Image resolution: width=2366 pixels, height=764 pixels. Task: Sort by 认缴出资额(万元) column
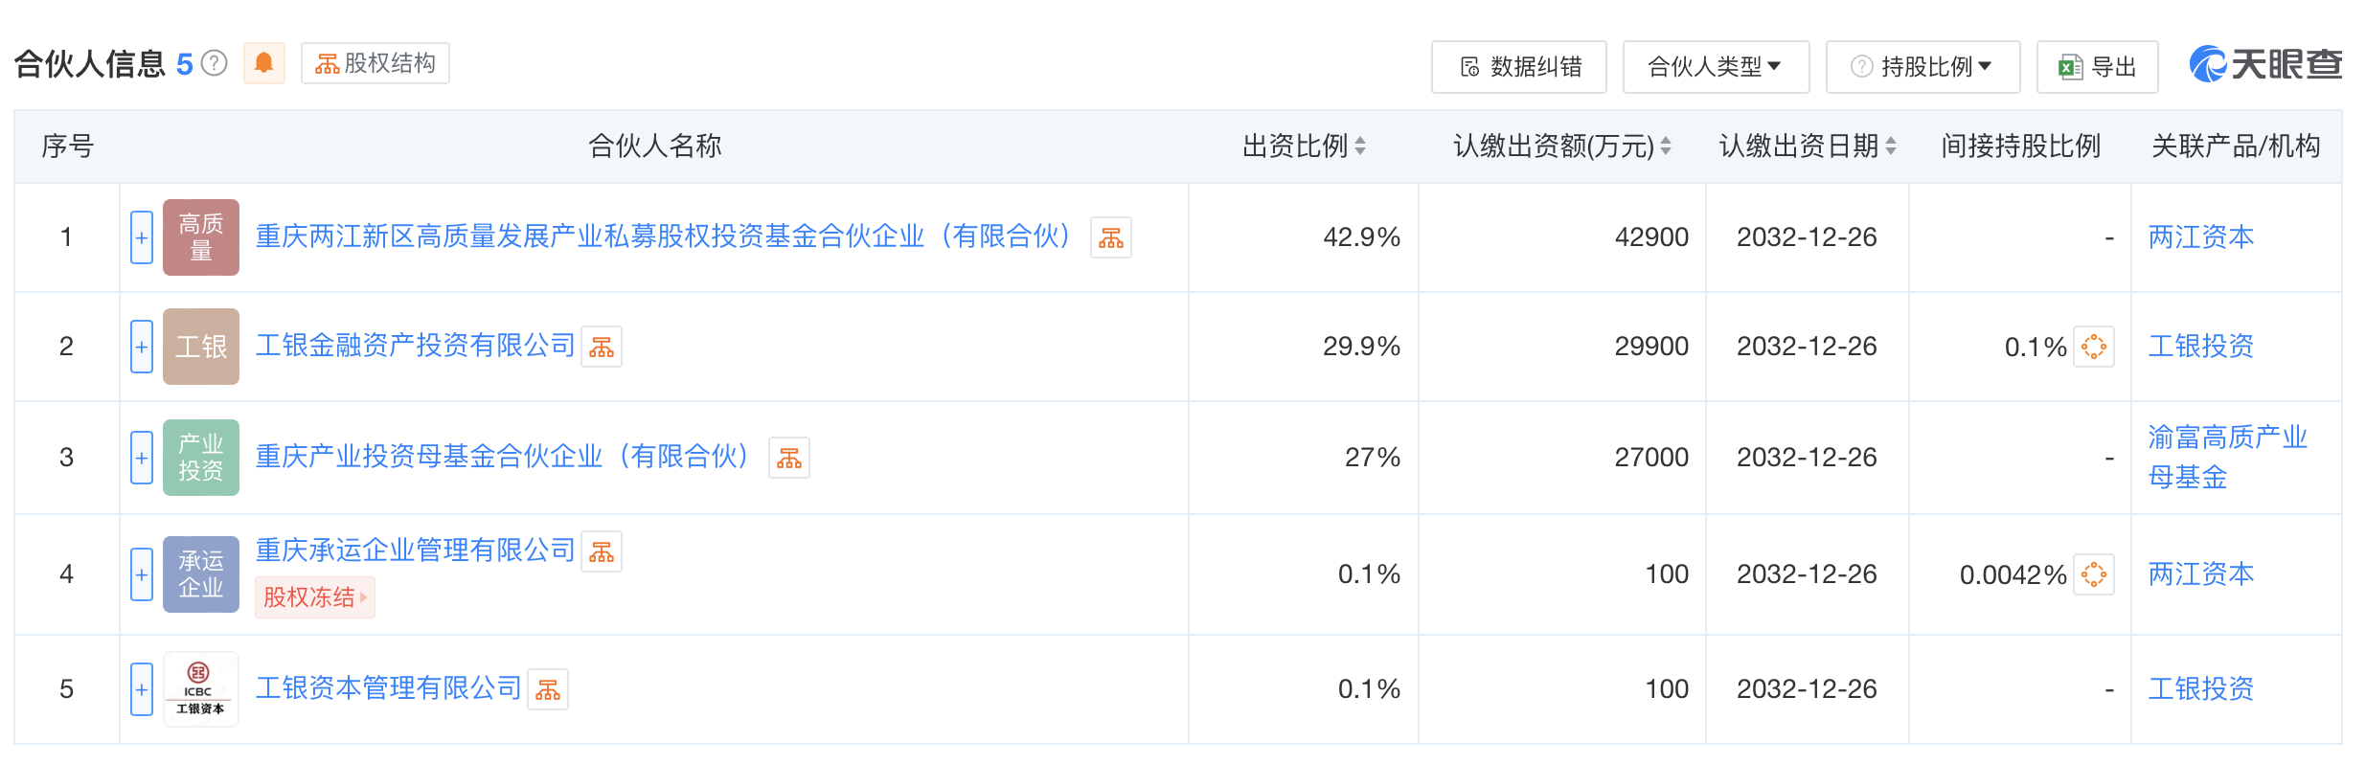pos(1666,146)
